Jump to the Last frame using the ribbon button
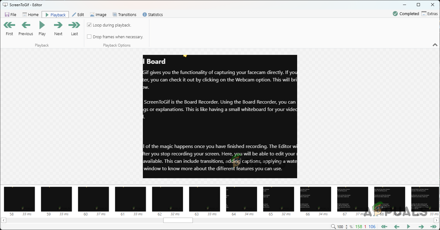 74,28
